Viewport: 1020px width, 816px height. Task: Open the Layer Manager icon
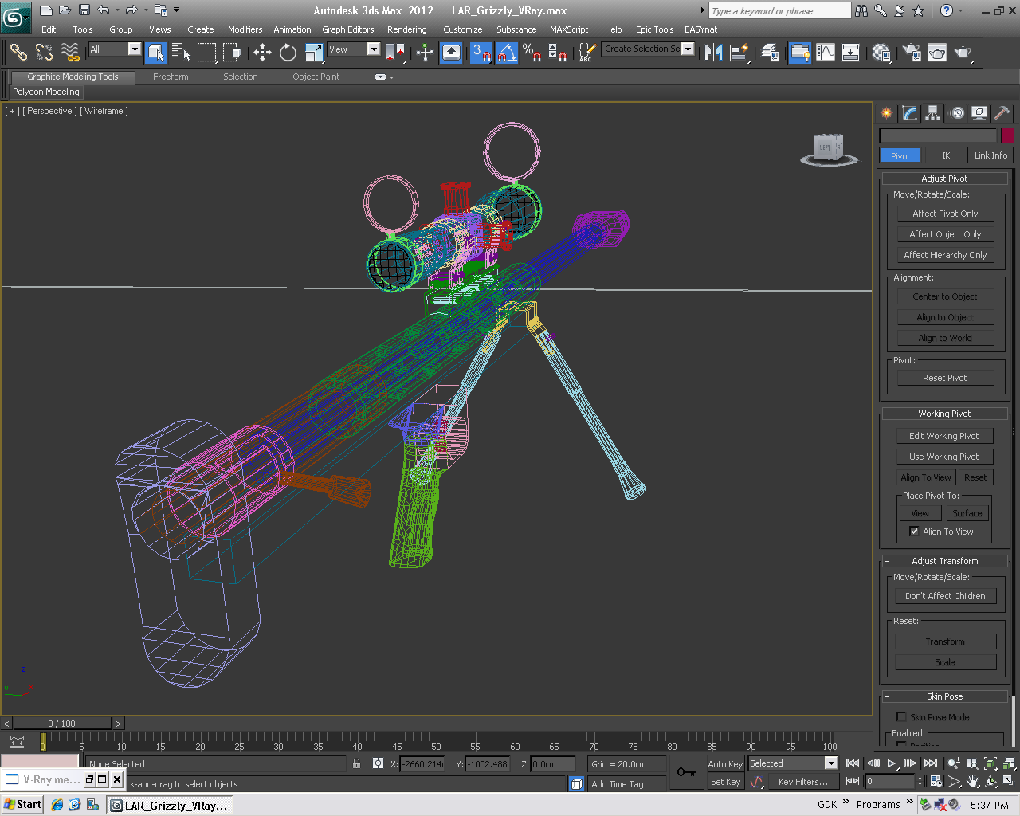tap(770, 53)
